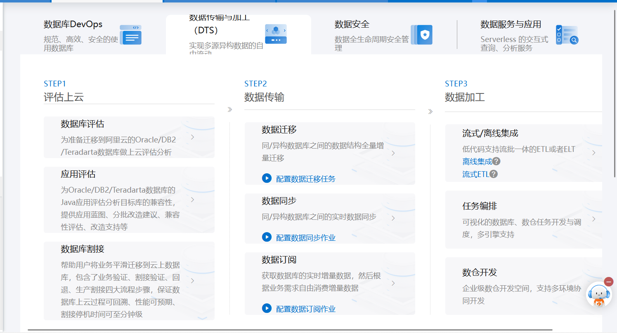The width and height of the screenshot is (617, 333).
Task: Open the 配置数据同步作业 link
Action: coord(306,238)
